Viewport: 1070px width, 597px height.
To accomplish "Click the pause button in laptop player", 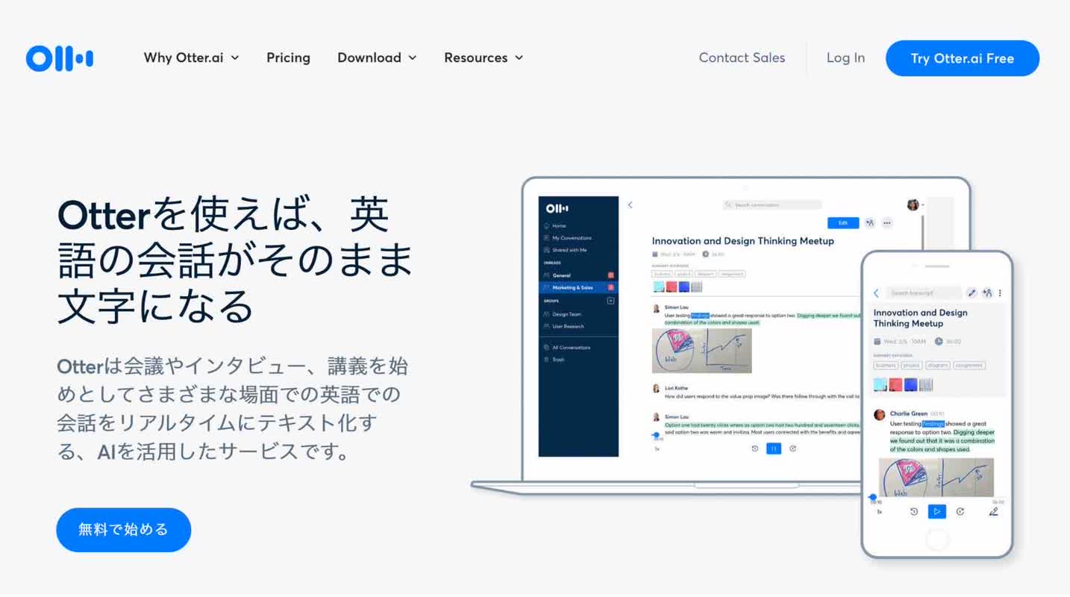I will [x=774, y=448].
